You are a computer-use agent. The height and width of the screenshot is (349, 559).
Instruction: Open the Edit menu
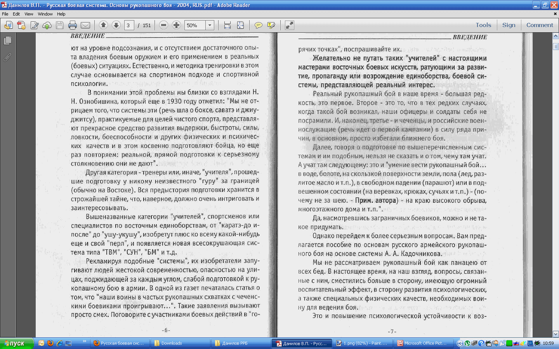(x=16, y=14)
